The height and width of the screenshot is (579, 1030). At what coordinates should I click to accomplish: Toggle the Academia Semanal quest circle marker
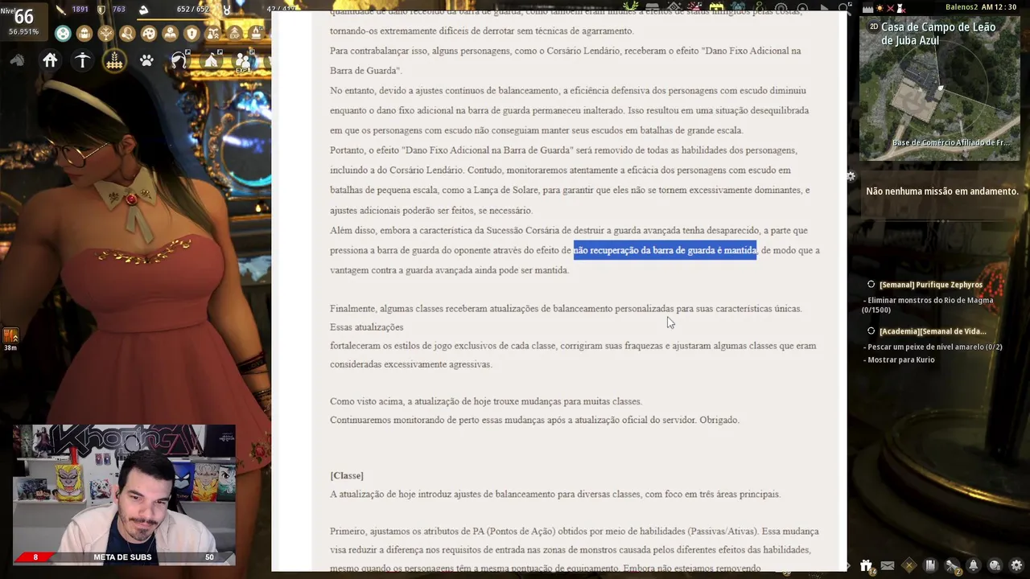(x=871, y=331)
